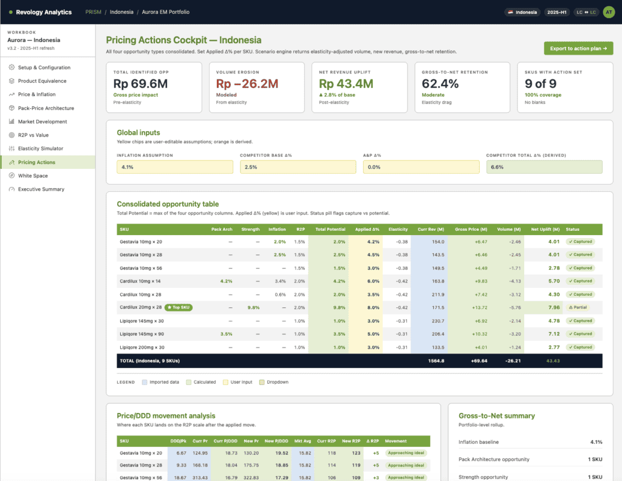
Task: Click Approaching ideal pill for Gestavia 10mg × 28
Action: (x=406, y=465)
